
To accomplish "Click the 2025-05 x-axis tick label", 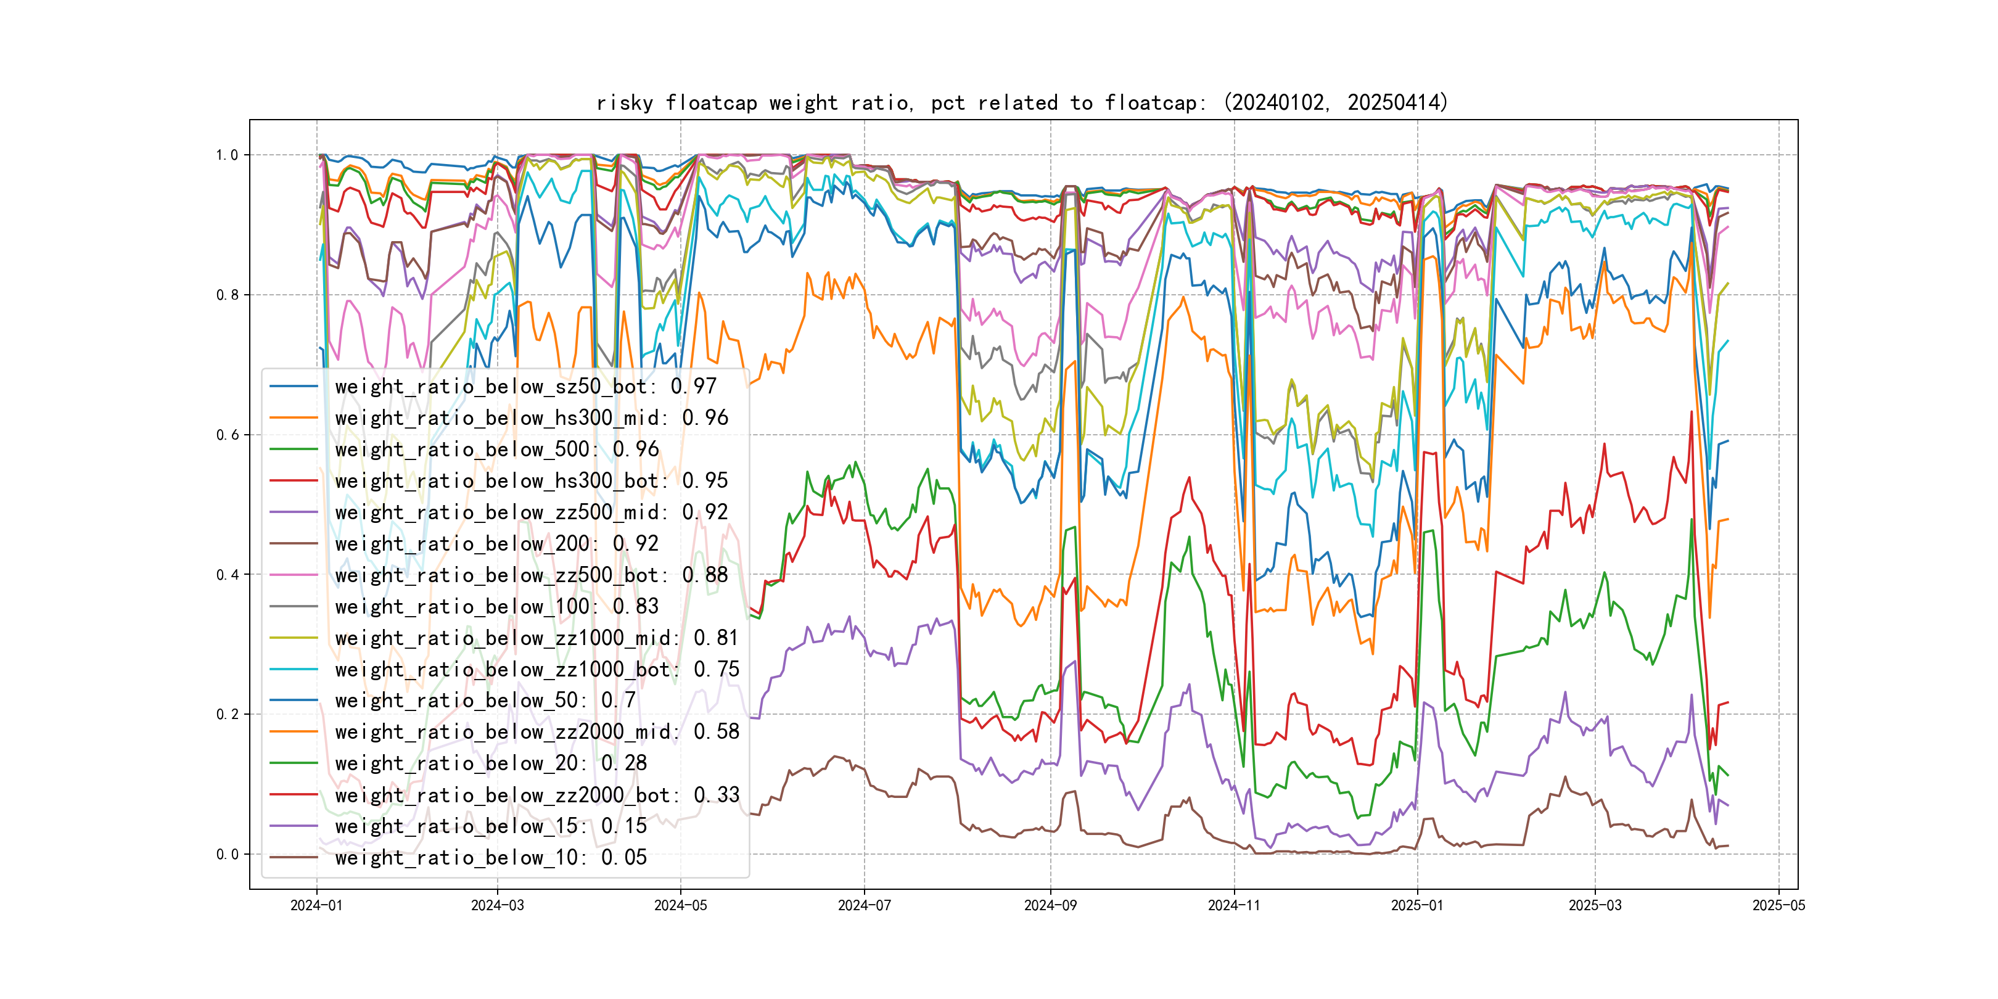I will [x=1778, y=905].
